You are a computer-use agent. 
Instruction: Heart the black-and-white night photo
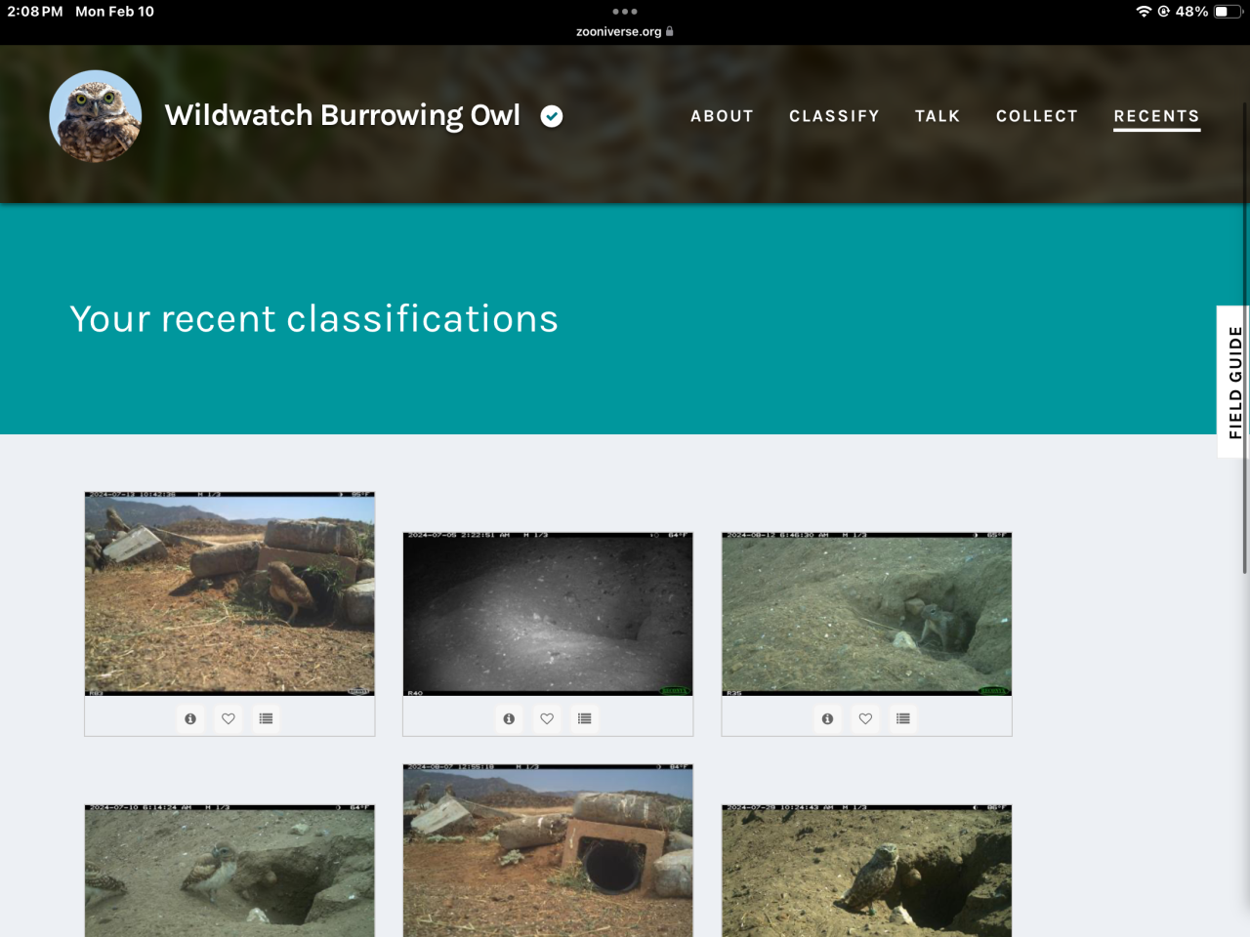[547, 718]
